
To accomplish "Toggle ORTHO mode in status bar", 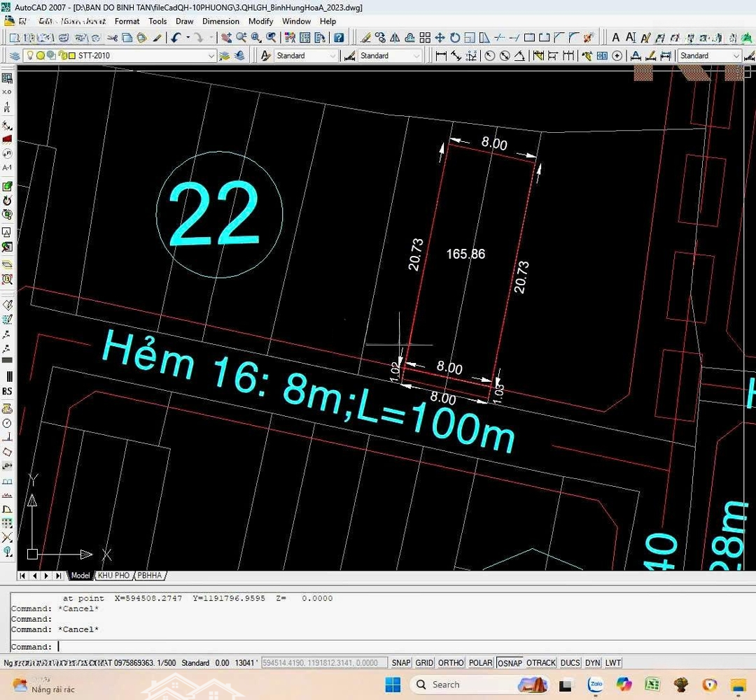I will click(x=451, y=663).
